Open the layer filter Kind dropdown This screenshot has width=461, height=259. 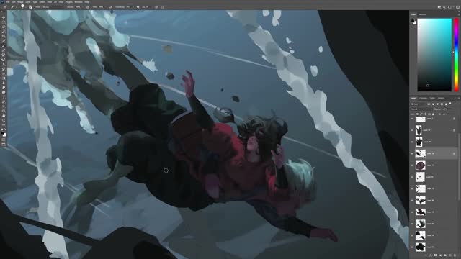[x=419, y=104]
